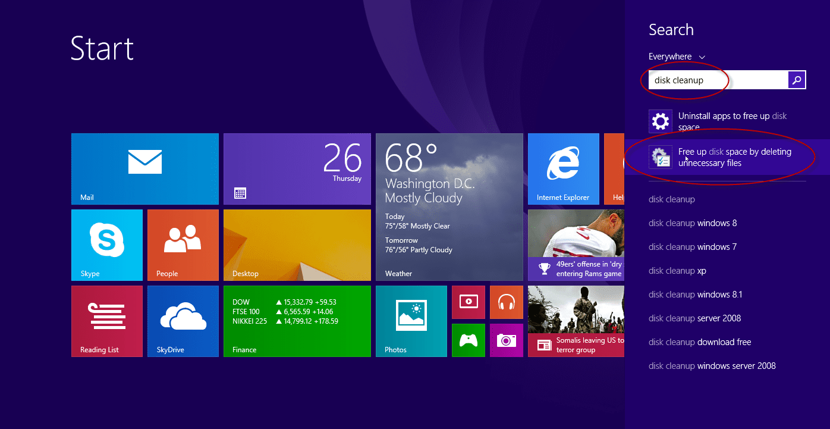Open the Photos tile
830x429 pixels.
411,321
